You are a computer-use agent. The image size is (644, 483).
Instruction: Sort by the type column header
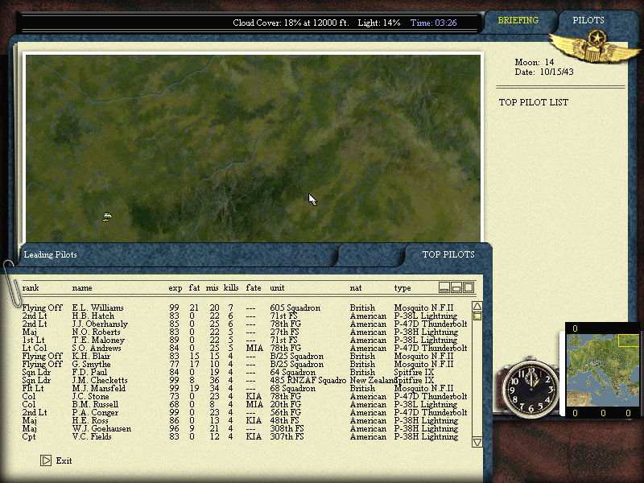point(402,288)
